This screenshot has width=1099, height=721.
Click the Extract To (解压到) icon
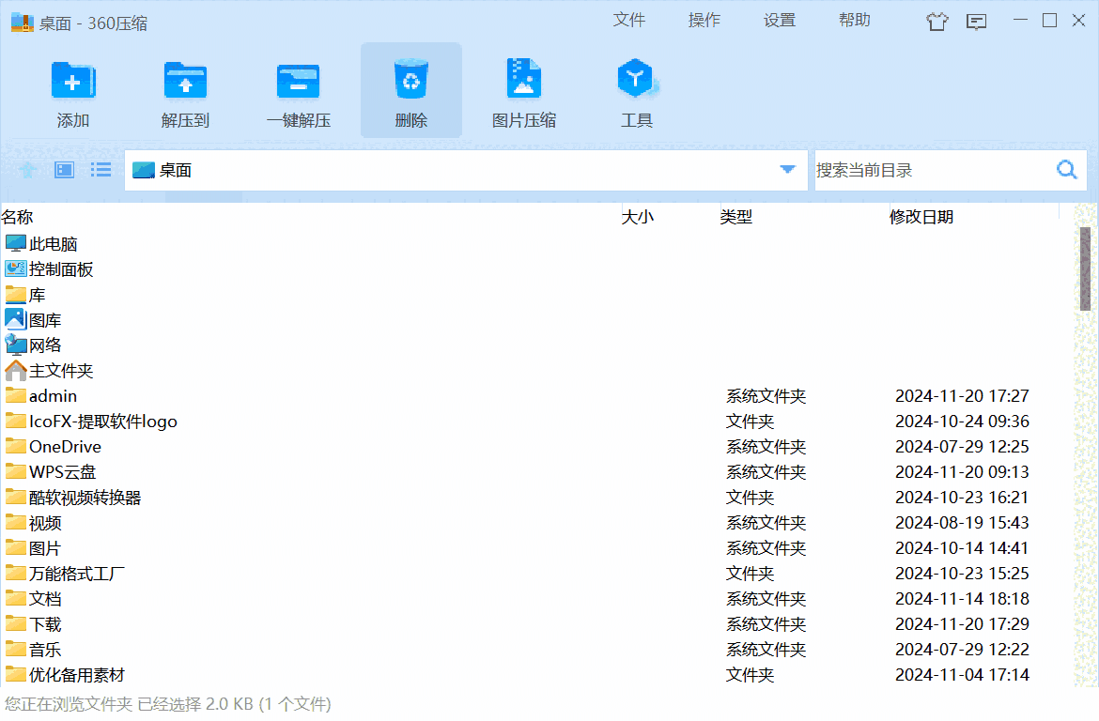pos(185,82)
